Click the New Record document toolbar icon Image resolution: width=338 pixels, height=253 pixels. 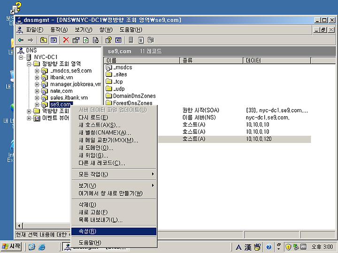tap(141, 40)
